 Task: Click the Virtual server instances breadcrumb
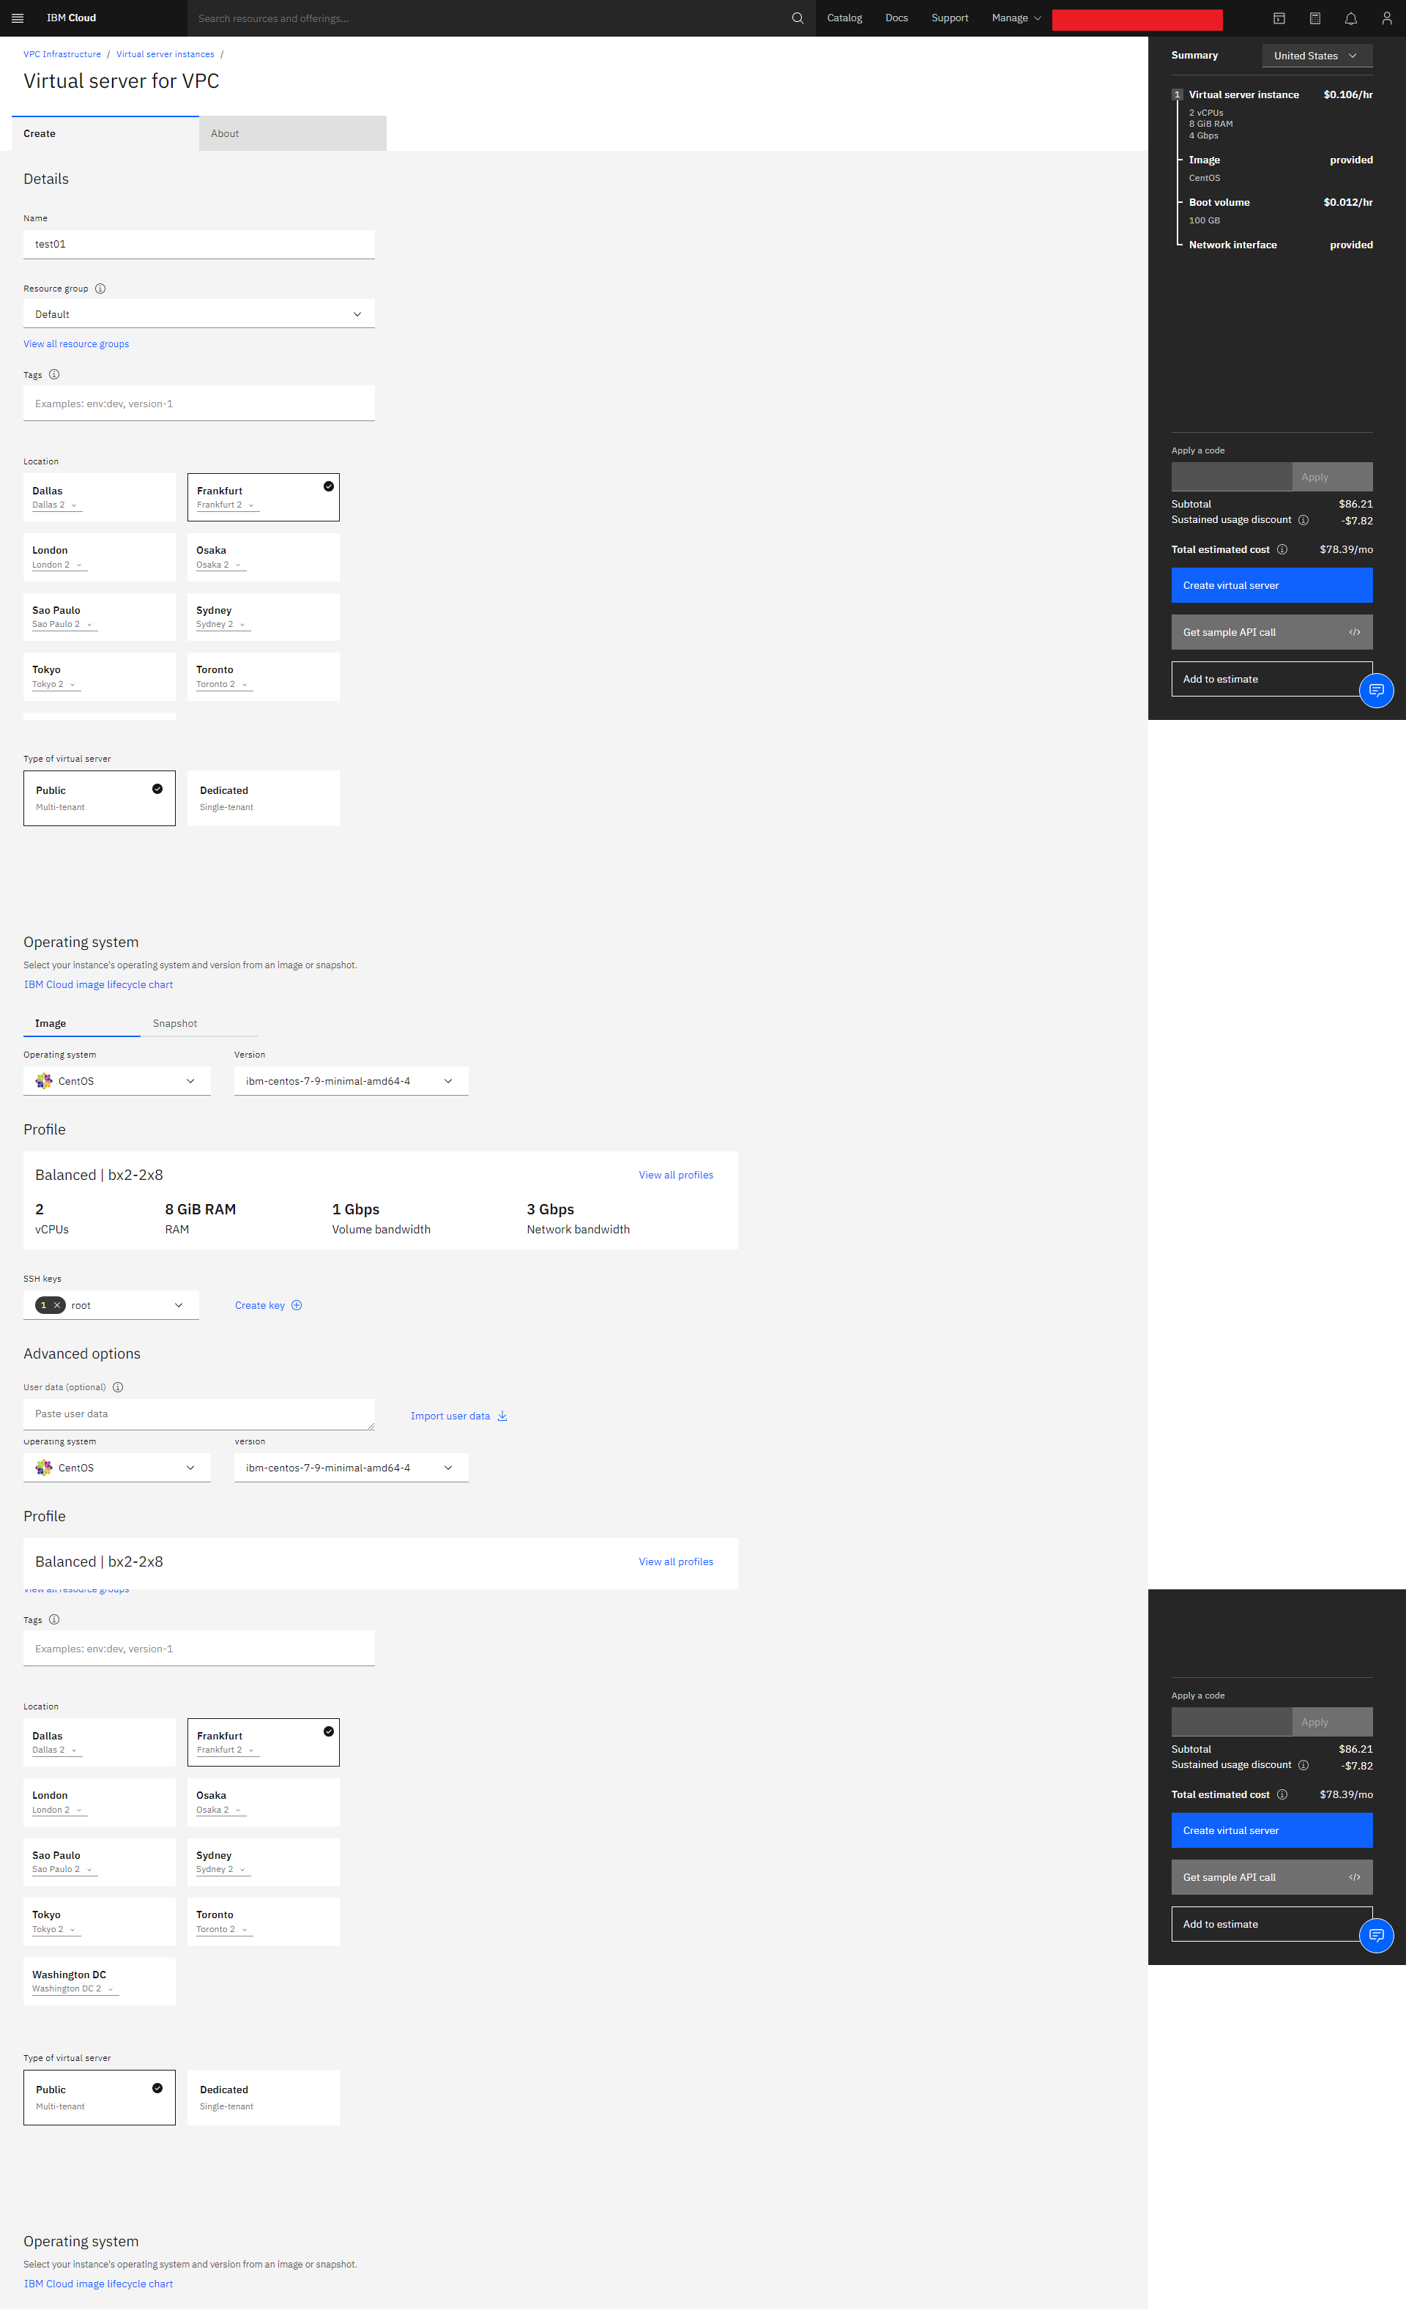click(x=165, y=54)
